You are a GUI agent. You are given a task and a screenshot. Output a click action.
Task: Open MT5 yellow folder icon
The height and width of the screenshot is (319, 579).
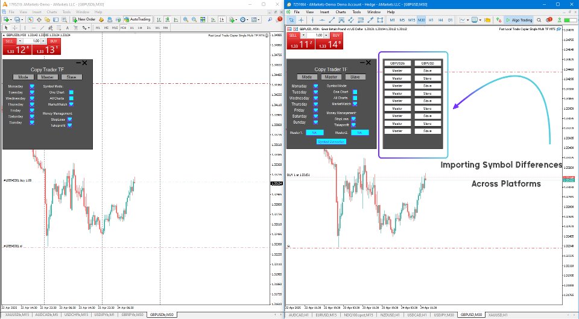click(487, 20)
